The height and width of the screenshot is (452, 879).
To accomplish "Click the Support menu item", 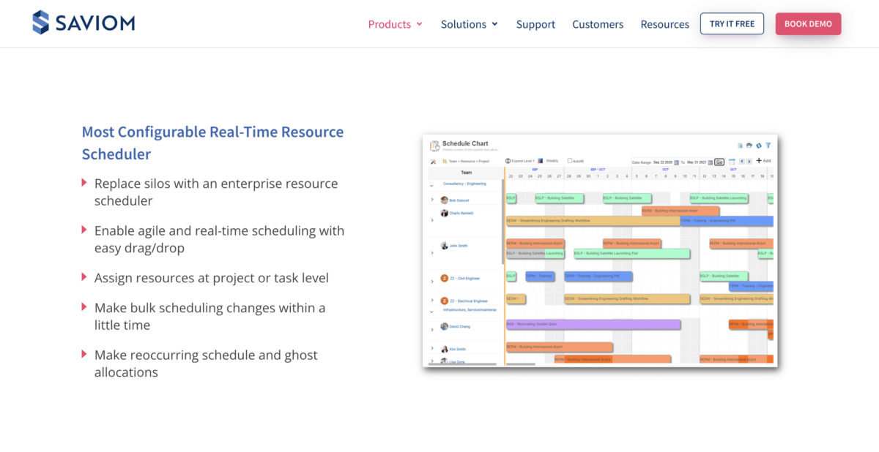I will [x=535, y=24].
